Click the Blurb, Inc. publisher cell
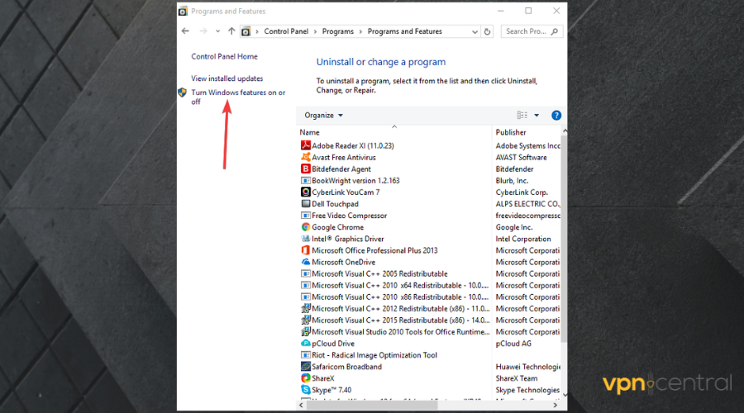The image size is (744, 413). [x=512, y=181]
